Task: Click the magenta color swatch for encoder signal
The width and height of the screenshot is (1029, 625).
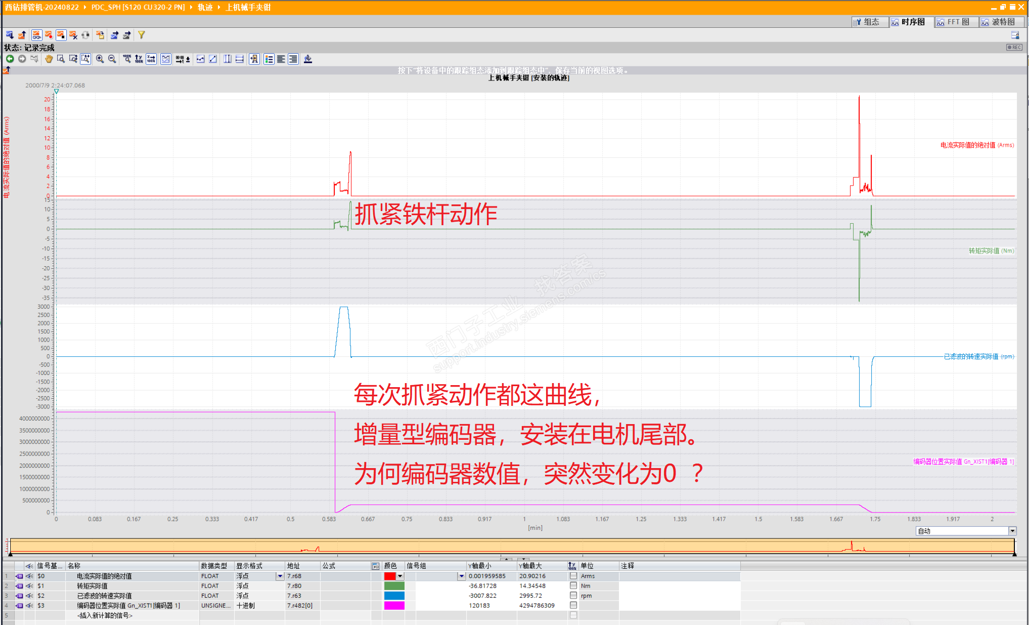Action: tap(394, 605)
